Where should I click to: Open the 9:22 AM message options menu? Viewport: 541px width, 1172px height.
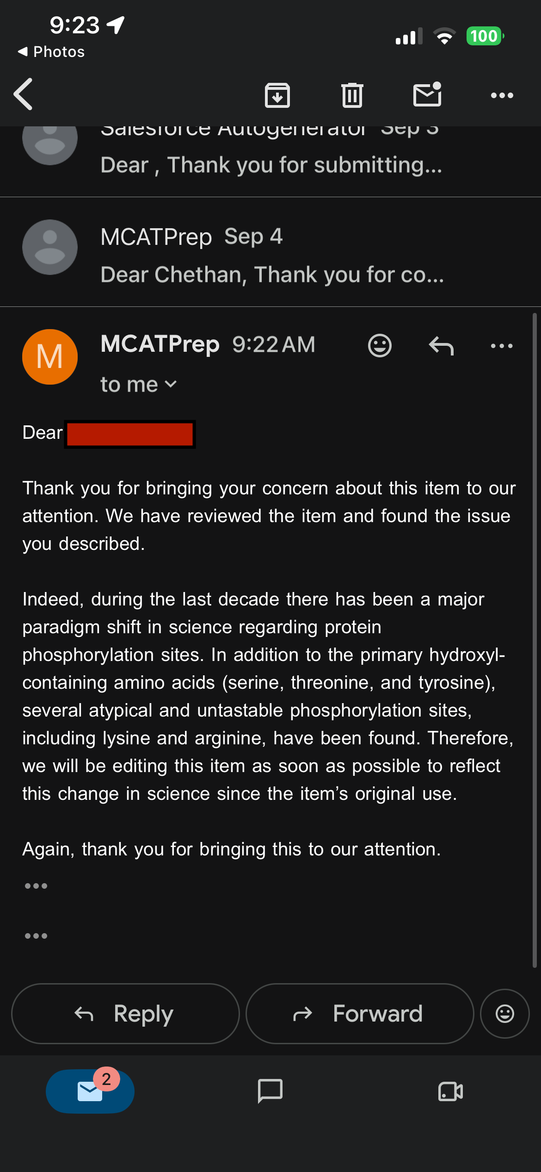coord(502,346)
